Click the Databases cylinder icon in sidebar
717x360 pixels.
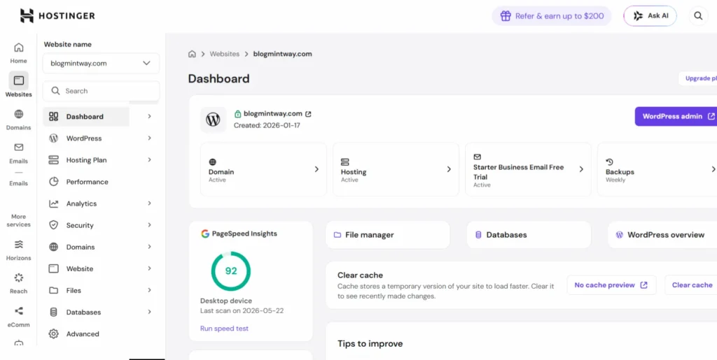(x=53, y=312)
